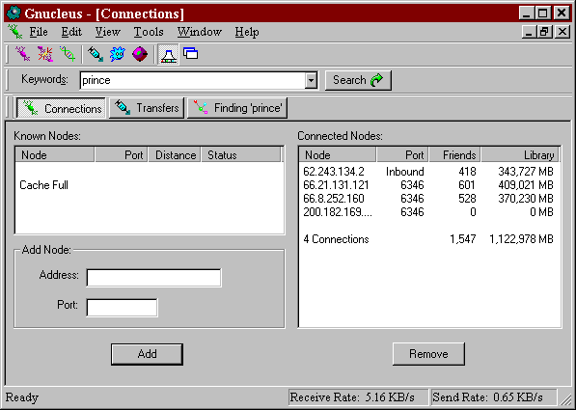Screen dimensions: 576x410
Task: Select connected node 66.21.131.121
Action: 428,185
